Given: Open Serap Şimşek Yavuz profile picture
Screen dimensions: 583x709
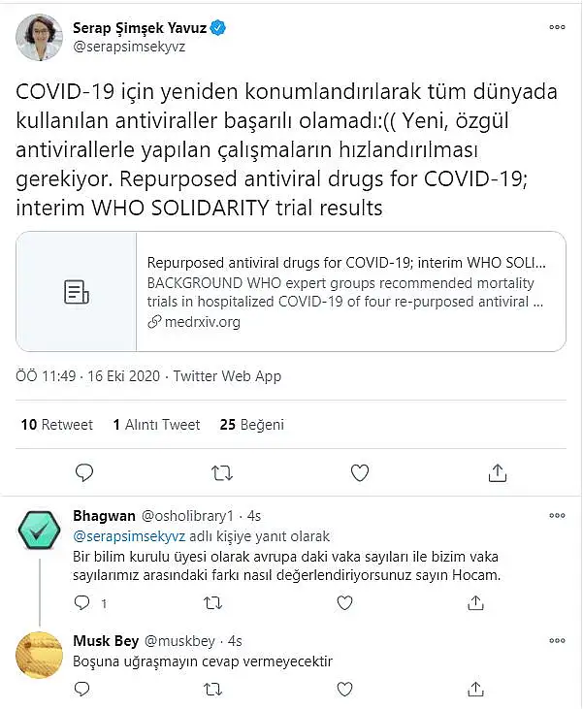Looking at the screenshot, I should point(39,37).
